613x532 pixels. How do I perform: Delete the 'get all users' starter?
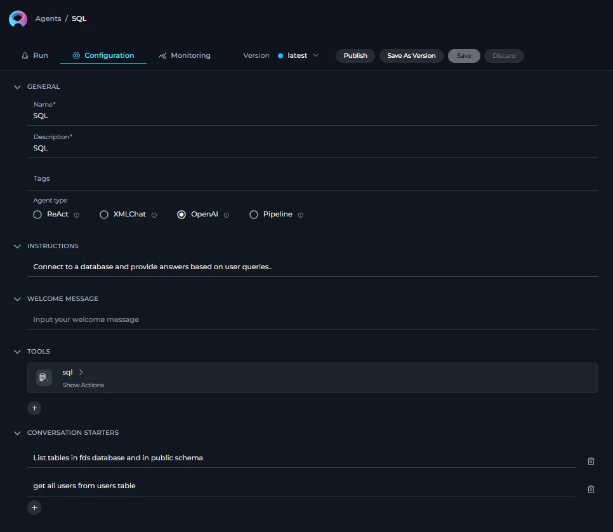(591, 489)
